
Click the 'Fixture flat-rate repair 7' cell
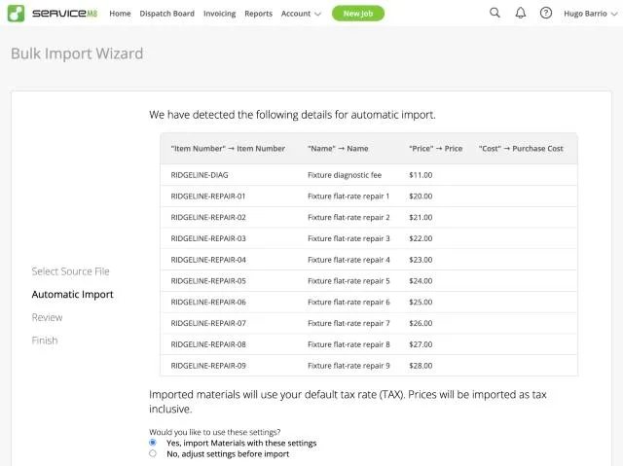click(x=348, y=323)
